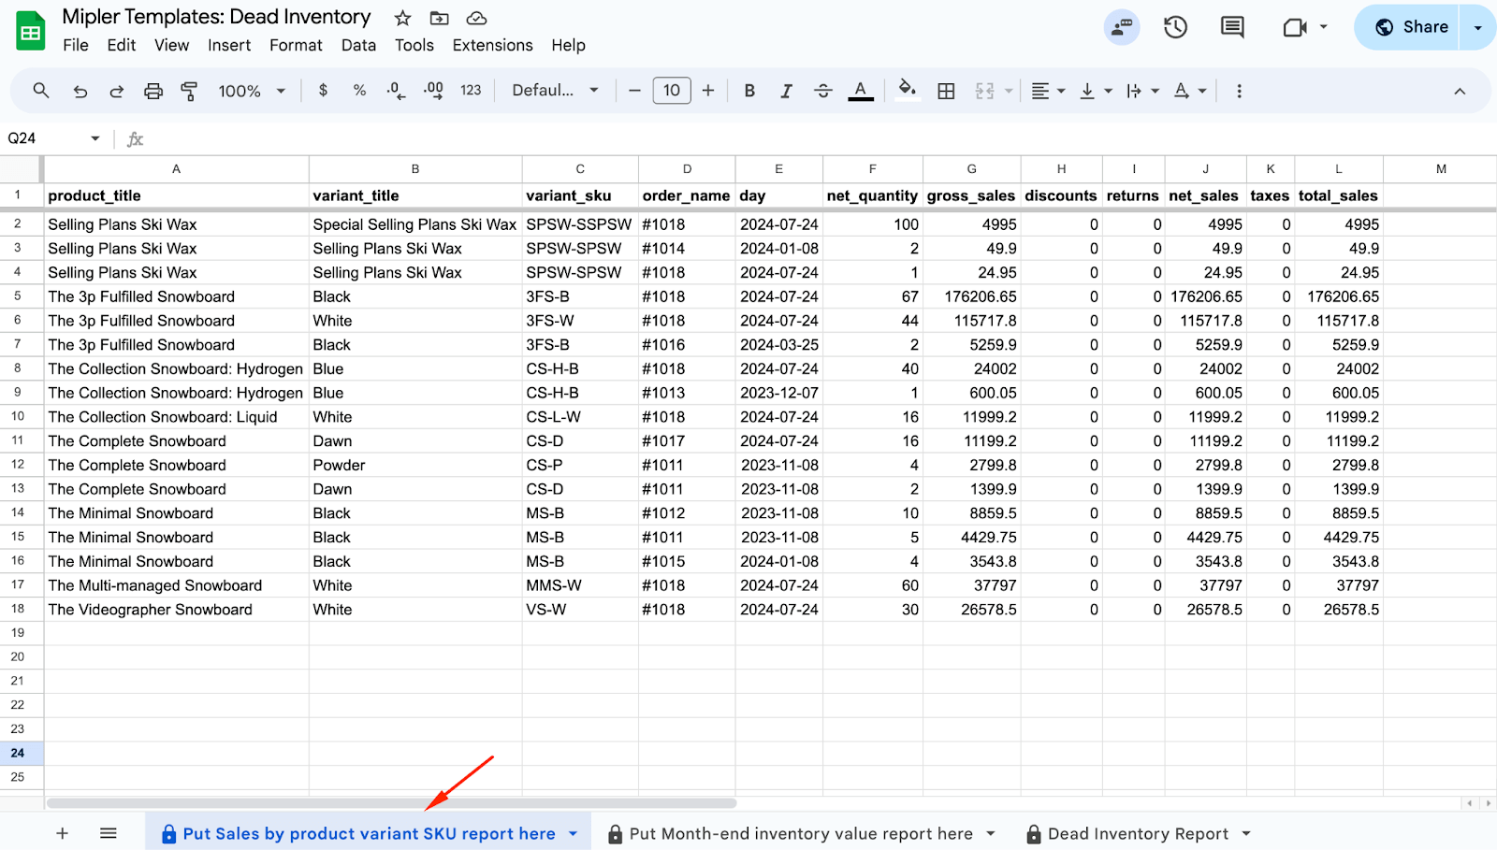Click the format as currency button
Screen dimensions: 1497x850
point(323,91)
